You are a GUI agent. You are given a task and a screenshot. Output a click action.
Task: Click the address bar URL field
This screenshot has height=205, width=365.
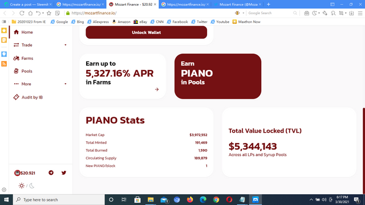(x=149, y=13)
